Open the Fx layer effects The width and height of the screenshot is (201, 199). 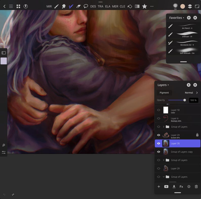tap(181, 187)
